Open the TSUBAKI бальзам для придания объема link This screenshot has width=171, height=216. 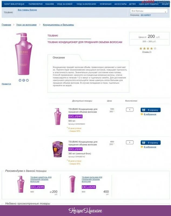coord(92,180)
